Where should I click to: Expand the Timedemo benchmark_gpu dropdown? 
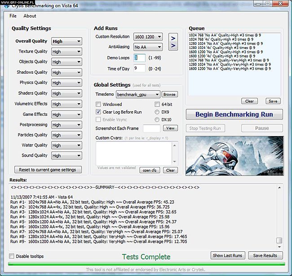click(138, 95)
